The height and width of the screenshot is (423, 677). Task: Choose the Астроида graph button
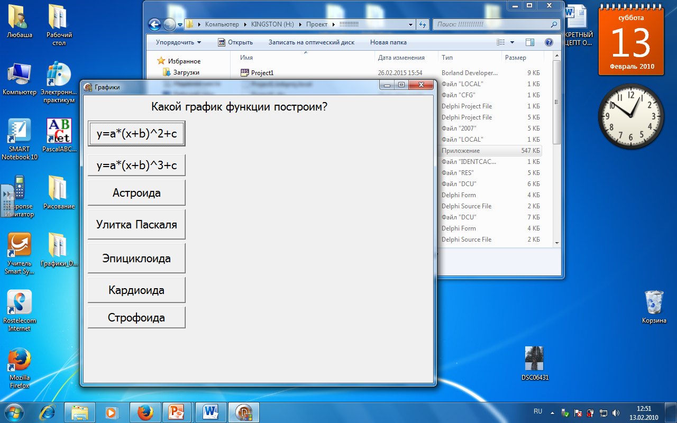click(x=136, y=193)
